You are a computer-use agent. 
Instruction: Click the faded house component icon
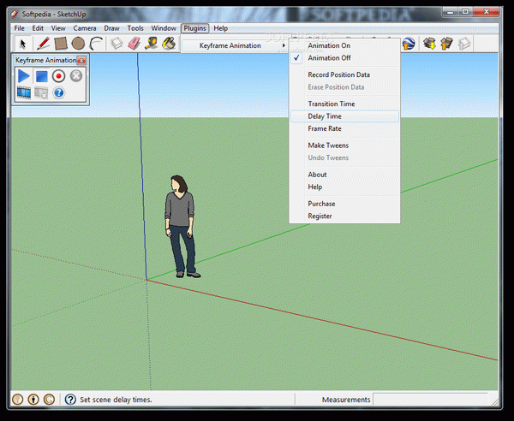[464, 44]
